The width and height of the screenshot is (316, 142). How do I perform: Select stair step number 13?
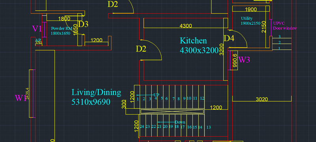pos(209,127)
